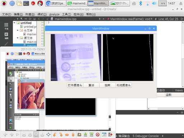Switch to Edit mode in Qt Creator sidebar
184x138 pixels.
[6, 36]
